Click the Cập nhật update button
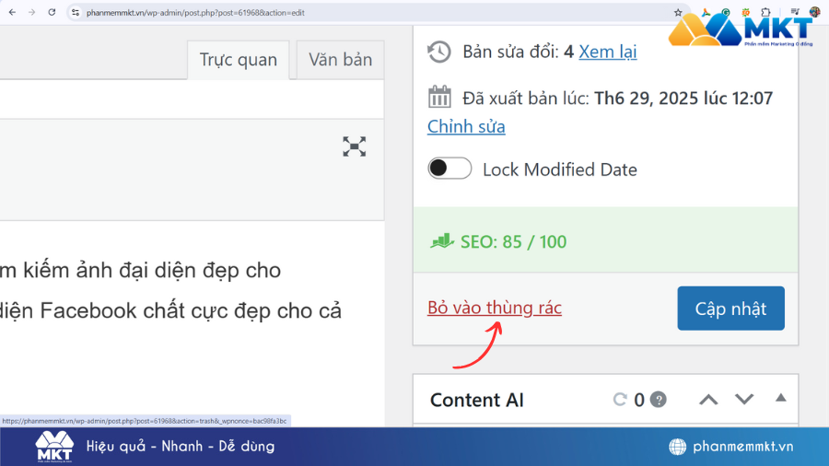 [x=730, y=309]
